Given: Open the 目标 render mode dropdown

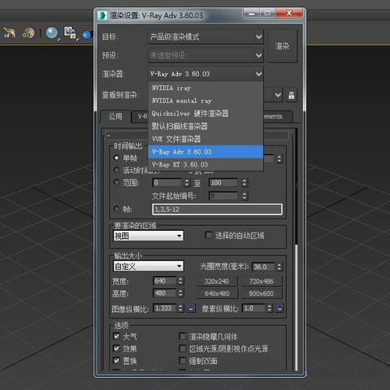Looking at the screenshot, I should [206, 37].
